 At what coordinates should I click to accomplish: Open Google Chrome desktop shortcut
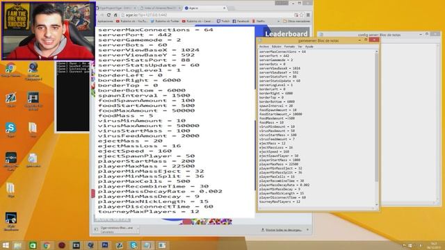click(11, 69)
